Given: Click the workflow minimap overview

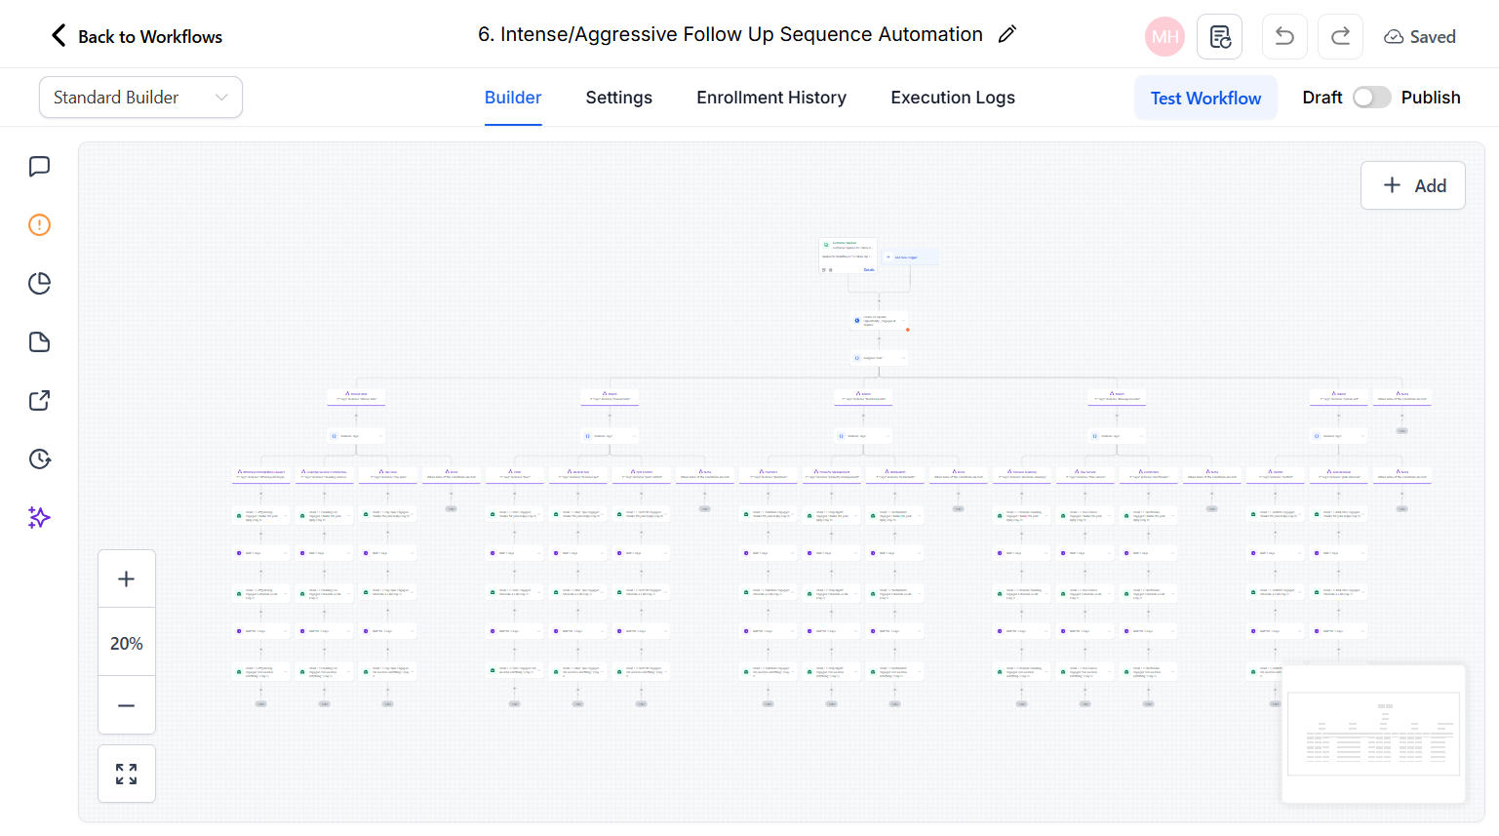Looking at the screenshot, I should 1373,734.
